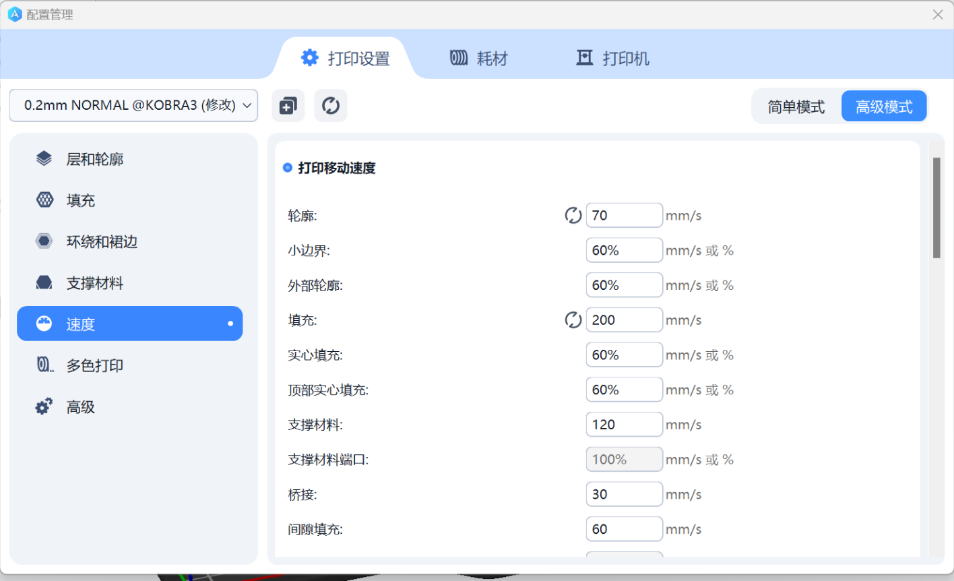Reset the 轮廓 speed value icon
Image resolution: width=954 pixels, height=581 pixels.
click(573, 216)
